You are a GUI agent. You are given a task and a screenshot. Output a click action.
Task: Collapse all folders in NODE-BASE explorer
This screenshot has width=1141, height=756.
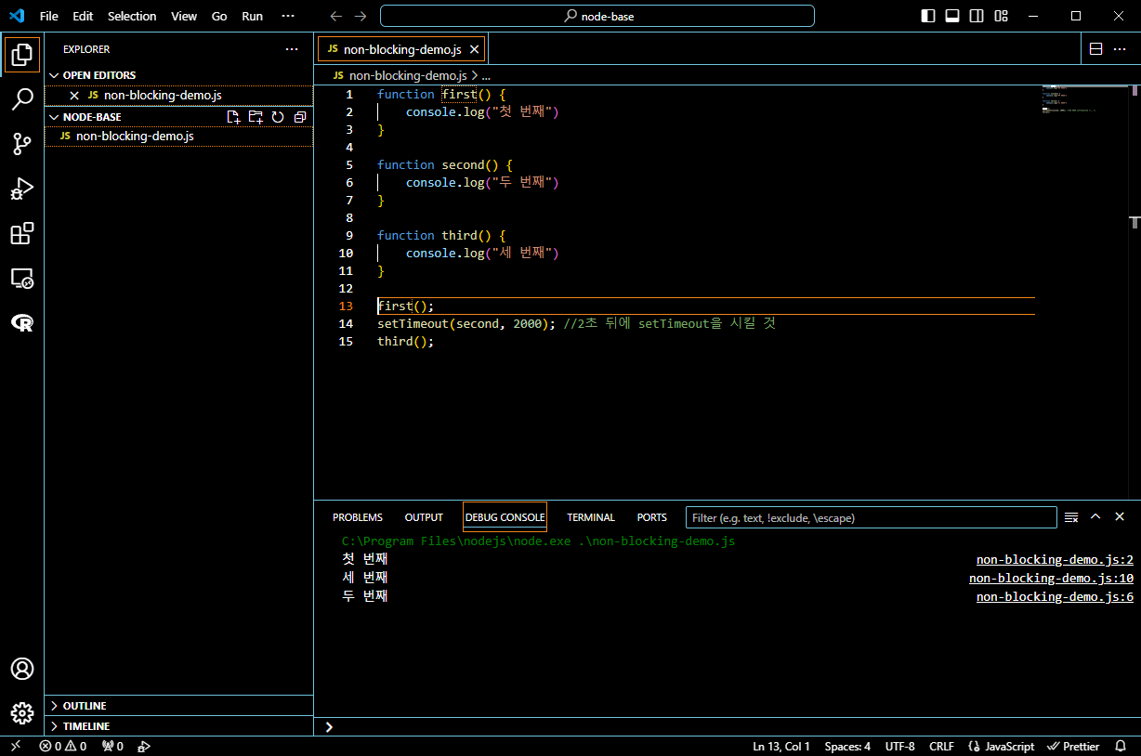click(299, 117)
